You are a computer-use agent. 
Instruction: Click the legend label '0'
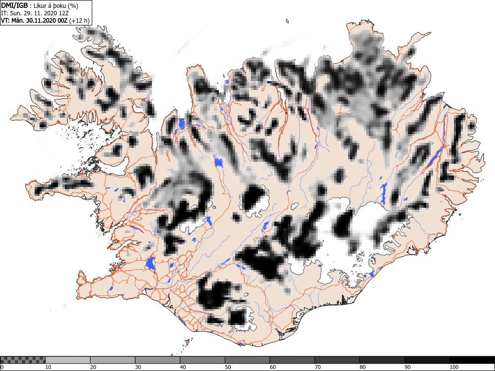click(2, 367)
